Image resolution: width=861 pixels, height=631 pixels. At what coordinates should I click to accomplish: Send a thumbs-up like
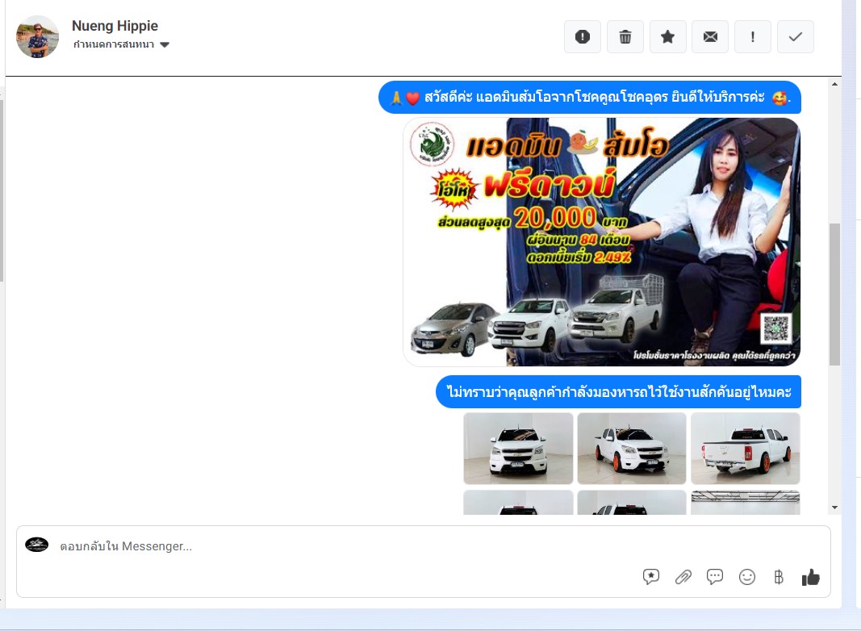810,577
